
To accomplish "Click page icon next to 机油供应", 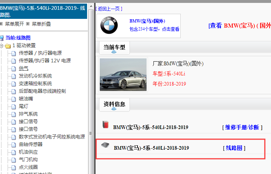I will coord(14,152).
